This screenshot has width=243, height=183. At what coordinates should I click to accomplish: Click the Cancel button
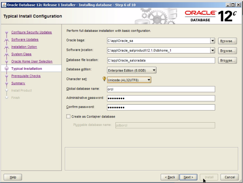[230, 177]
